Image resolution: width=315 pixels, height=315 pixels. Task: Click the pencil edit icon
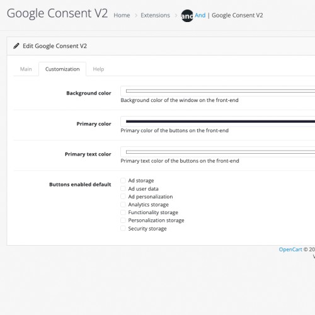[x=16, y=46]
